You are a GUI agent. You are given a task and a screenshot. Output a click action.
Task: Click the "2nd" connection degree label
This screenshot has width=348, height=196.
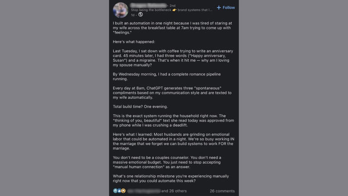point(172,5)
